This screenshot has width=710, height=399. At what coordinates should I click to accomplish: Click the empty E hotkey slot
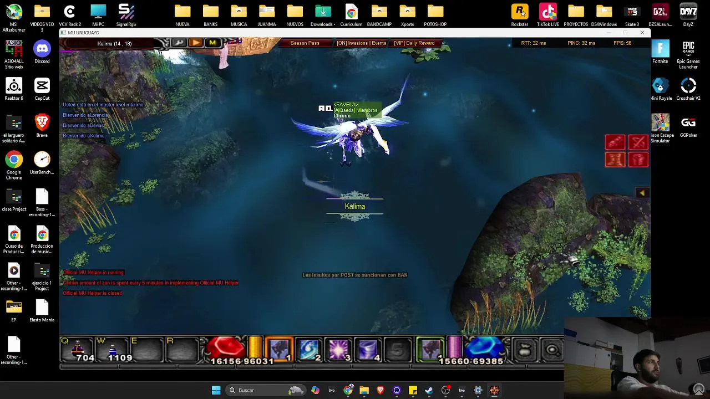click(148, 350)
